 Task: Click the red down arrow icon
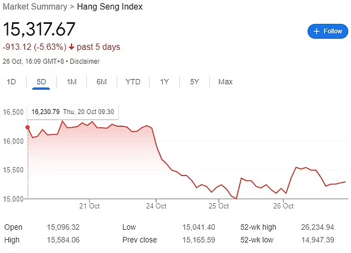tap(71, 47)
